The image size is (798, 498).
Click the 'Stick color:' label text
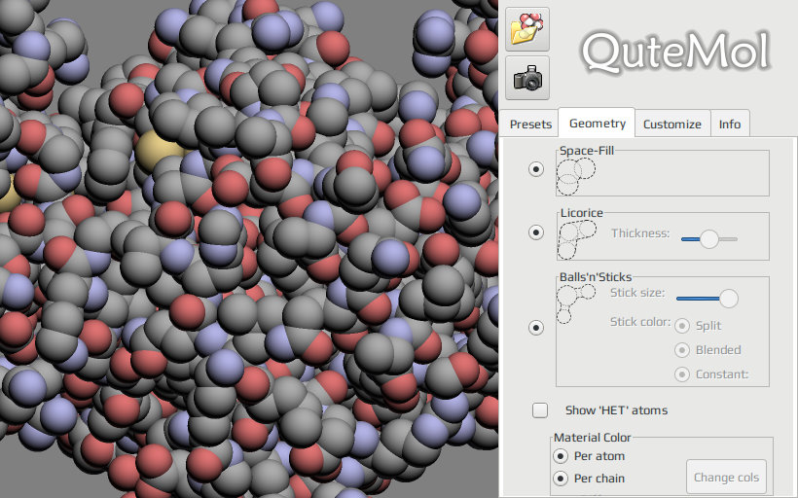pos(640,322)
